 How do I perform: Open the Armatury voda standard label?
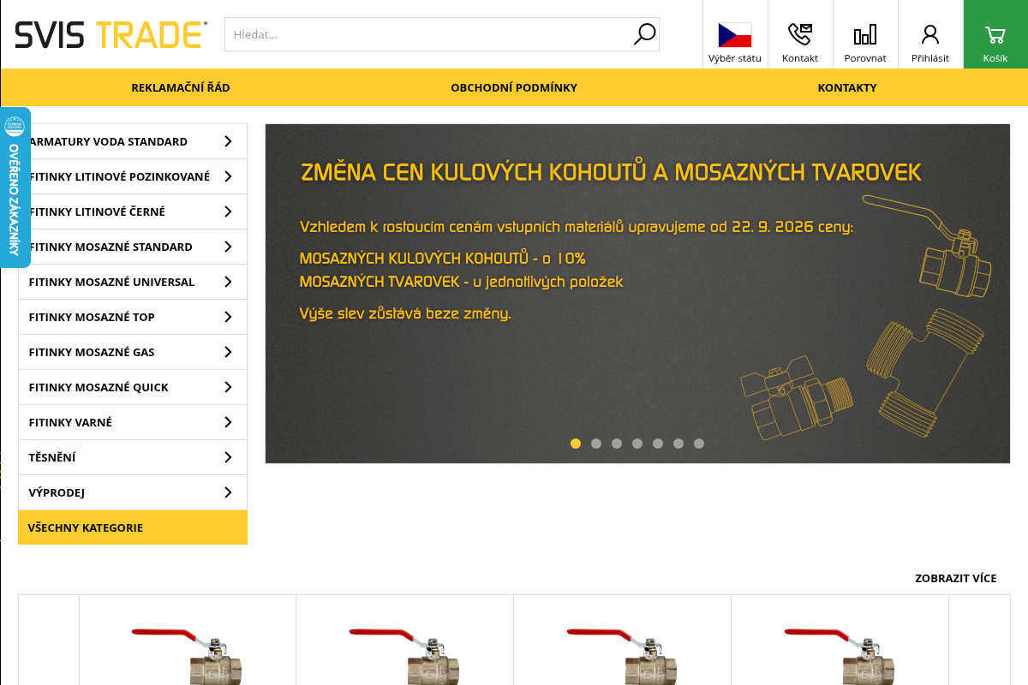click(108, 141)
